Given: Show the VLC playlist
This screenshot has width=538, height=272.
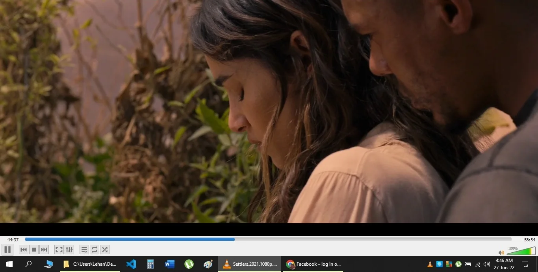Looking at the screenshot, I should [x=84, y=250].
